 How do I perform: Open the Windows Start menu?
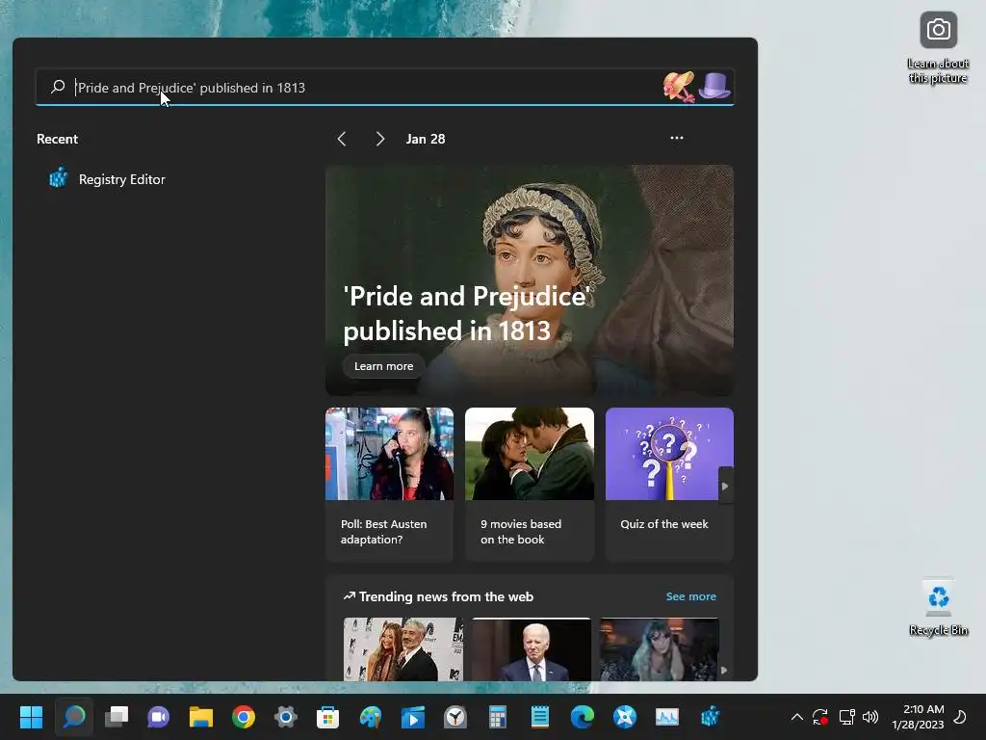[31, 717]
